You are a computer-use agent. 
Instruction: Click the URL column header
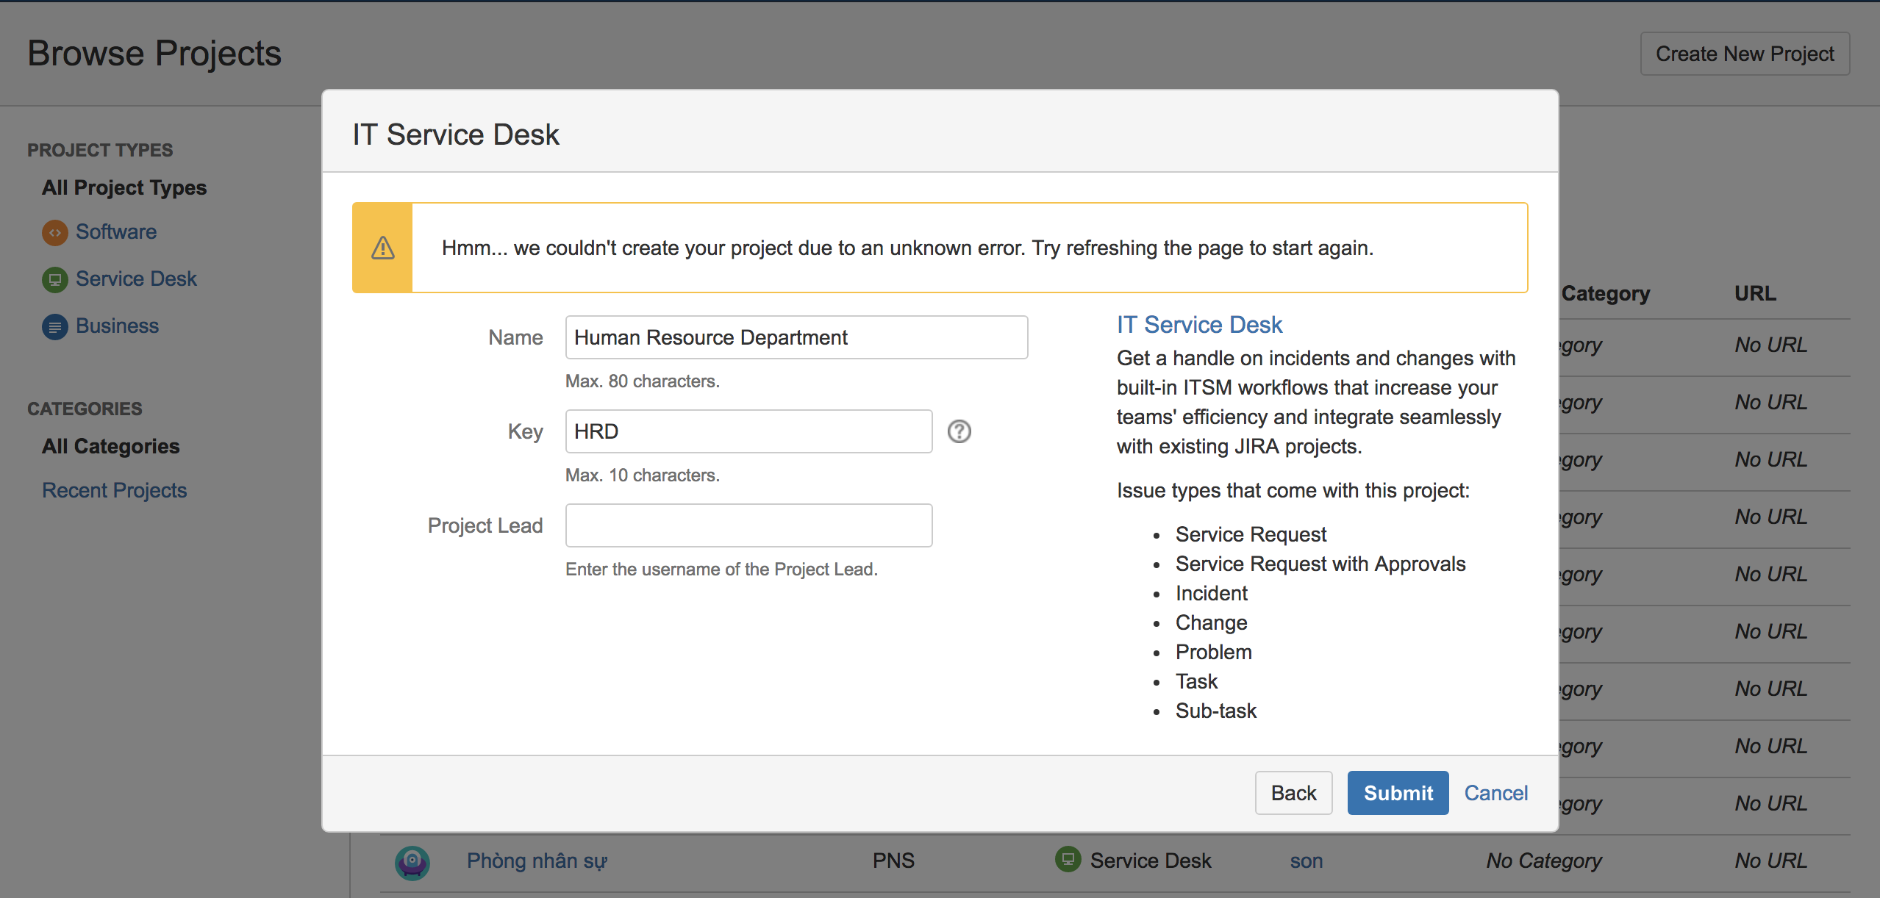tap(1755, 293)
